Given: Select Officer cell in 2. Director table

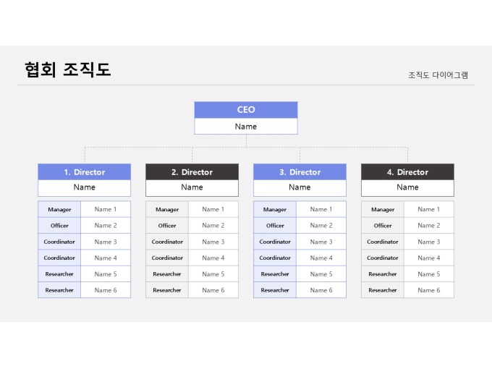Looking at the screenshot, I should (167, 226).
